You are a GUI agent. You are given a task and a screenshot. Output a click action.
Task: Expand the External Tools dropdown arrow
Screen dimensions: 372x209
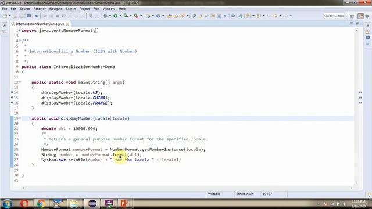[x=141, y=16]
